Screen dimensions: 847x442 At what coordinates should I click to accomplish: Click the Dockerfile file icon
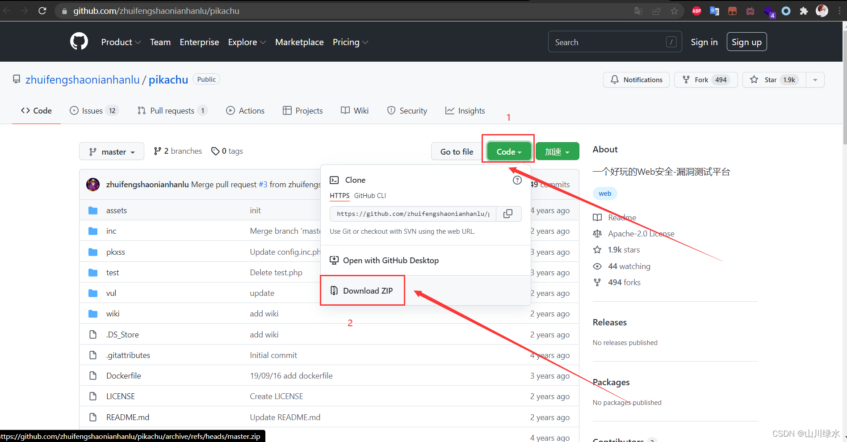click(x=93, y=376)
